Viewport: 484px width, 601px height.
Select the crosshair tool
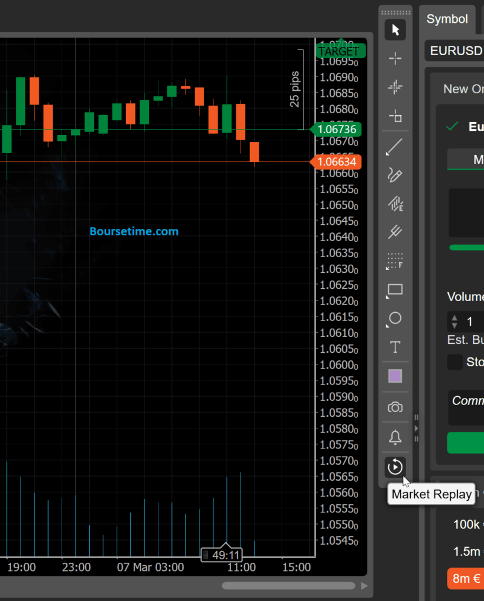point(395,59)
